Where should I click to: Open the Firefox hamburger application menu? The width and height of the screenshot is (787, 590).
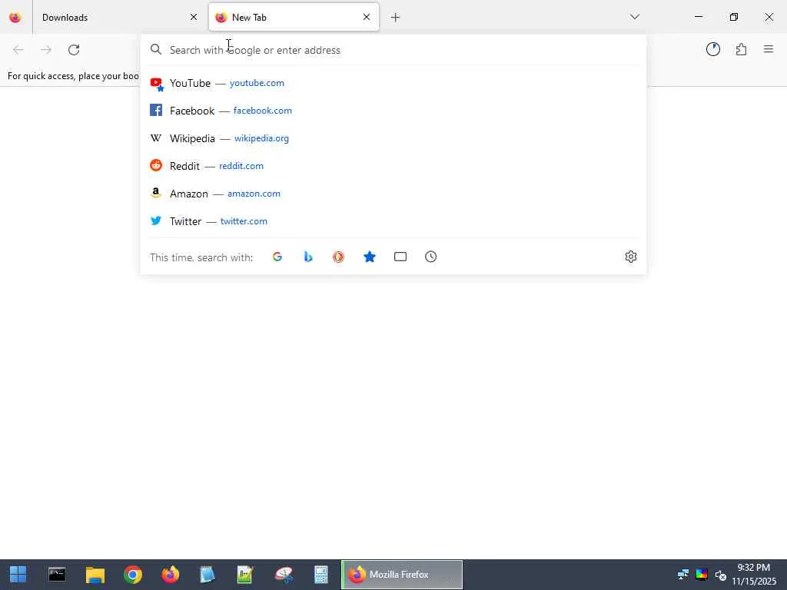click(x=769, y=49)
